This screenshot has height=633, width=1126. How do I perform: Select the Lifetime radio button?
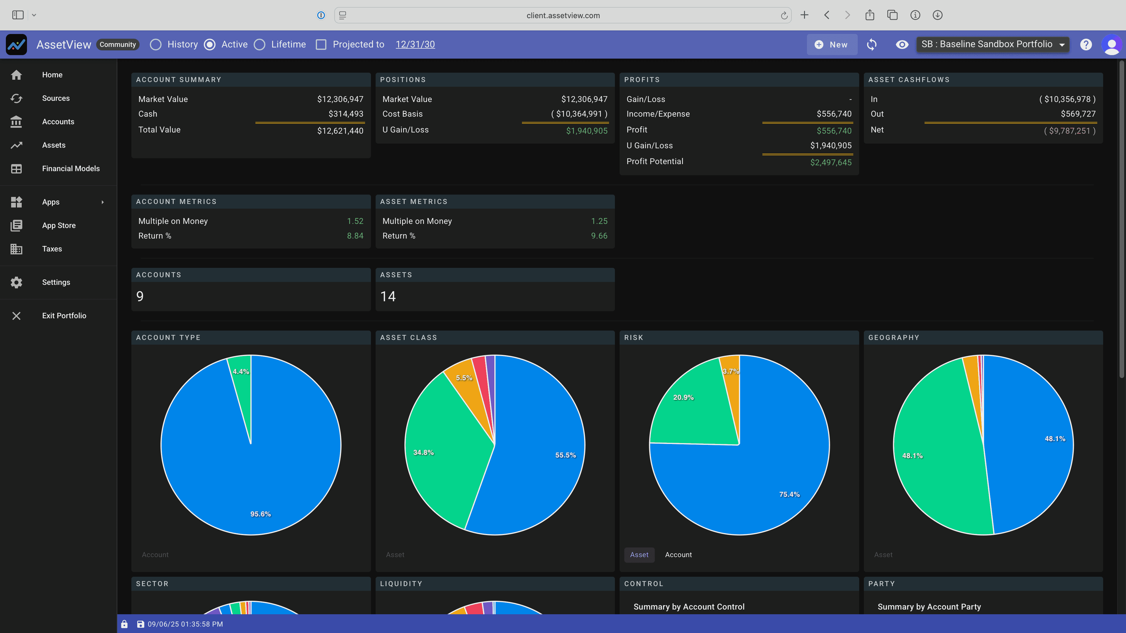click(x=260, y=45)
